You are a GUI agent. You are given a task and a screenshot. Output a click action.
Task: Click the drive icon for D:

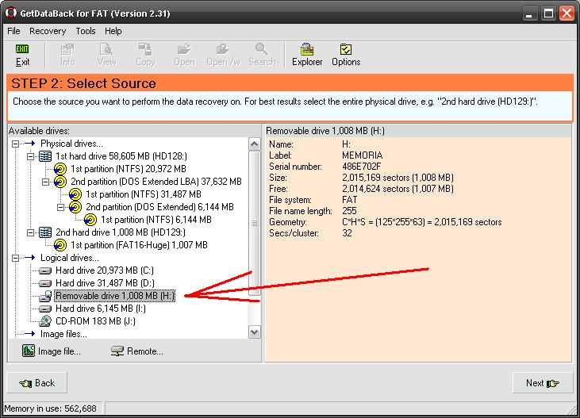coord(45,284)
